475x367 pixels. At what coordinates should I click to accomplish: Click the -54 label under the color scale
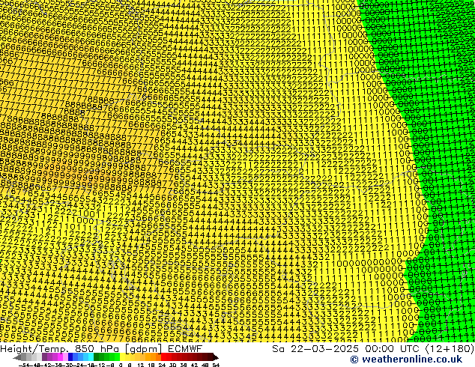point(23,365)
